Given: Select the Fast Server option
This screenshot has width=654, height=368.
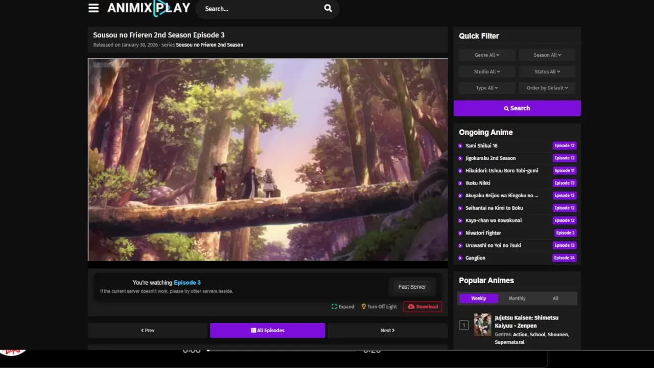Looking at the screenshot, I should [x=412, y=287].
